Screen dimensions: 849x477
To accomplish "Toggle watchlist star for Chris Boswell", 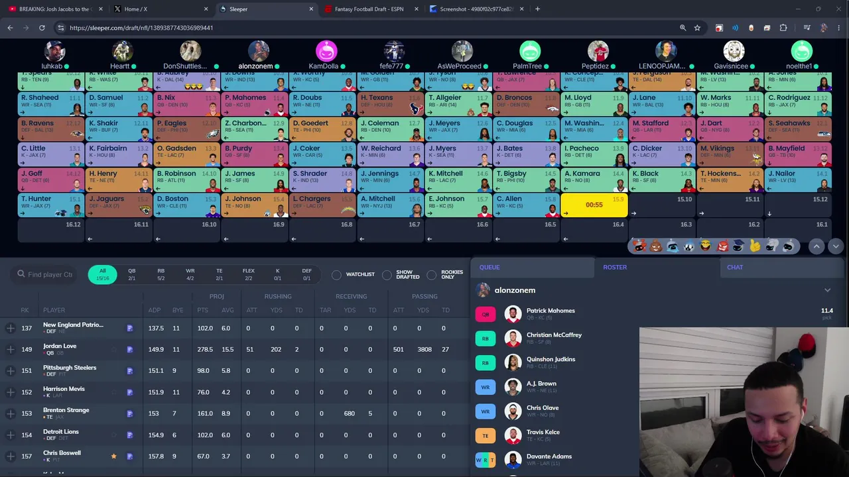I will pyautogui.click(x=113, y=456).
